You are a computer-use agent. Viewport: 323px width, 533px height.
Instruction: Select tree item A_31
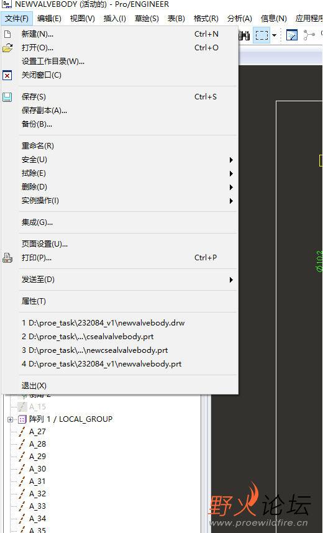click(x=37, y=481)
